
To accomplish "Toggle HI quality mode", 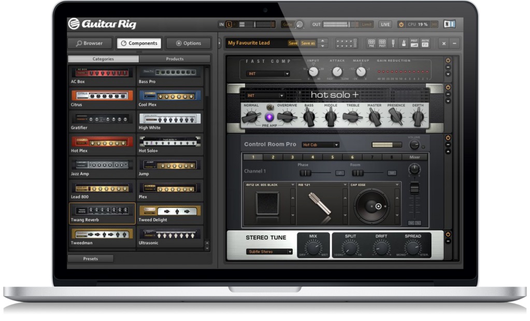I will (x=434, y=24).
